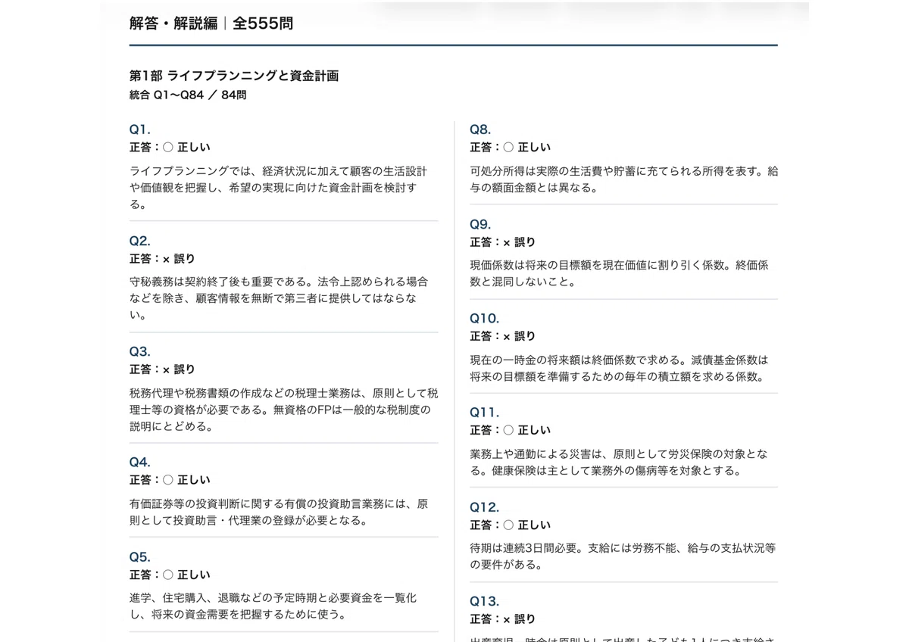Click the explanation starting "税務代理や税務書類の作成"
909x642 pixels.
click(284, 410)
